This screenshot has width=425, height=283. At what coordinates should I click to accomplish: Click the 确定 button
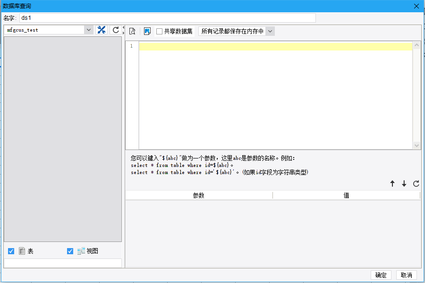[381, 275]
